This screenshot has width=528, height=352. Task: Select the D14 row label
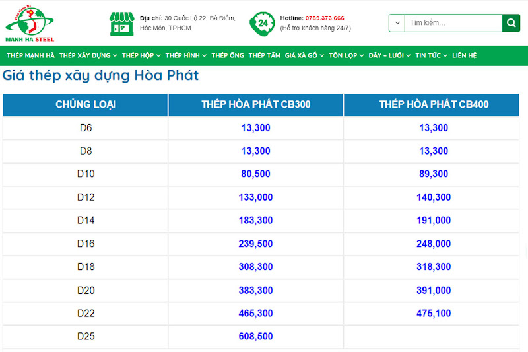(x=86, y=221)
